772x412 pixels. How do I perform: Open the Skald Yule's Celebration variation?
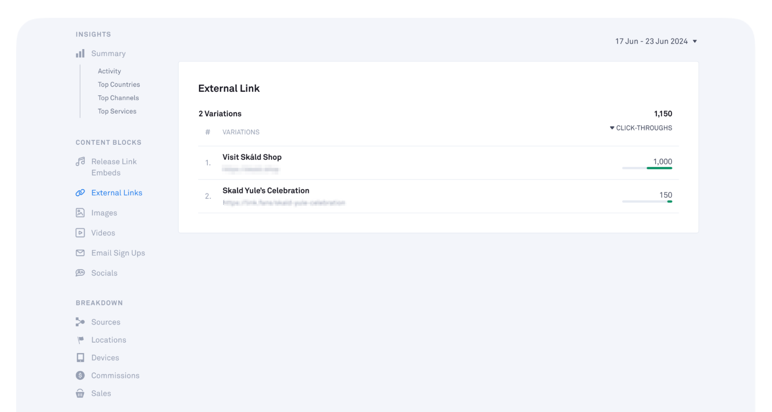pyautogui.click(x=266, y=191)
